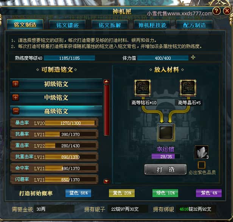
Task: Select the 暴击率 LV20 inscription
Action: pos(54,123)
